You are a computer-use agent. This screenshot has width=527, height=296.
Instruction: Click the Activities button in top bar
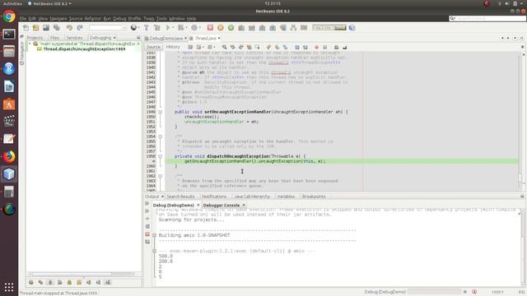pyautogui.click(x=12, y=3)
